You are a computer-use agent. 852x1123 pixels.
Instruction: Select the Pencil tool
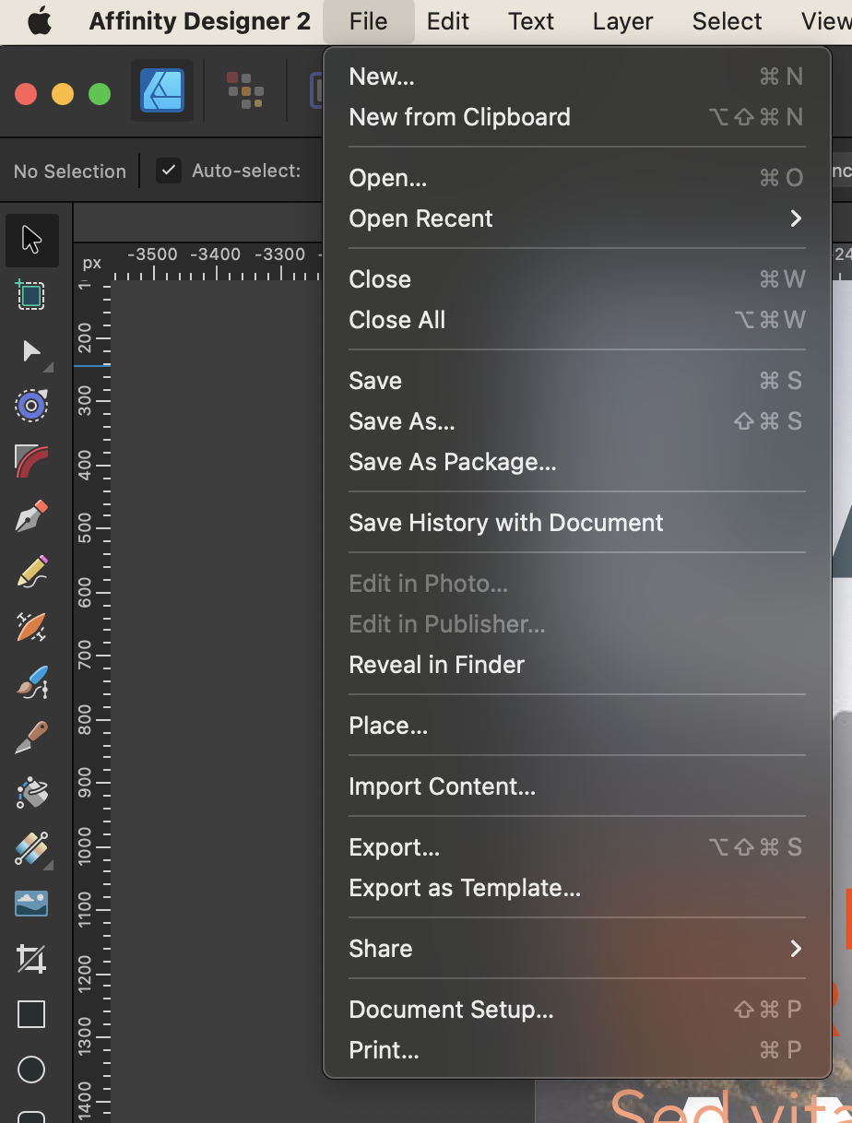pos(31,572)
